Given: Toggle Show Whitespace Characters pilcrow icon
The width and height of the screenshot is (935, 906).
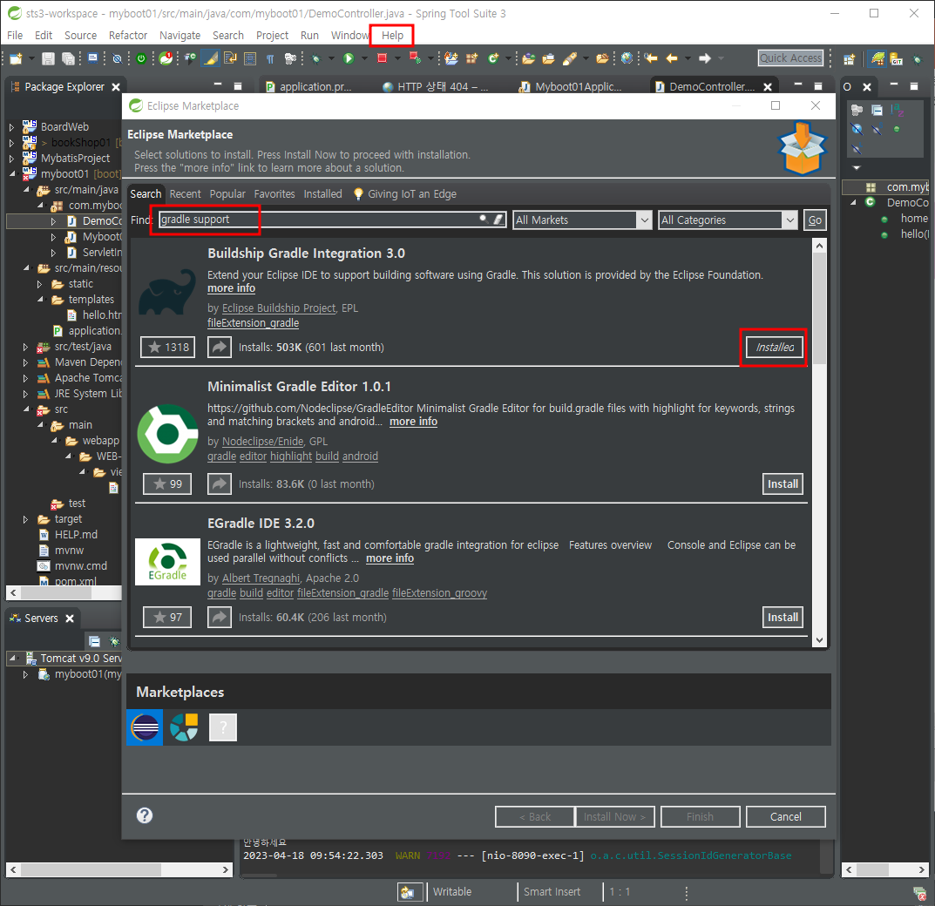Looking at the screenshot, I should click(270, 58).
